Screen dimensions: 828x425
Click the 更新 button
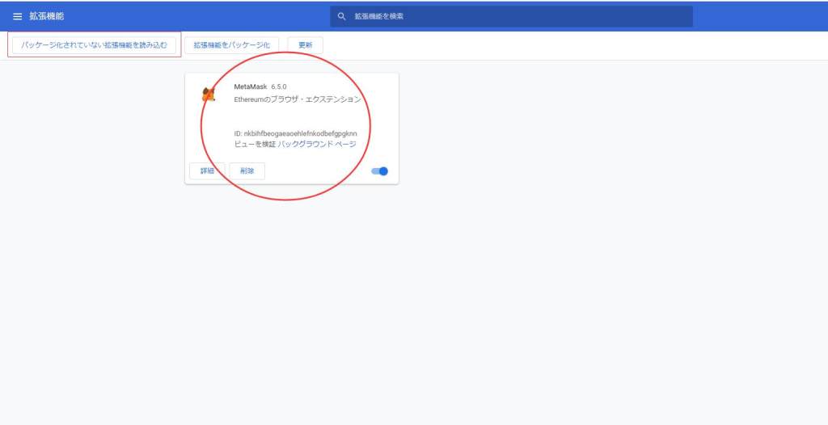(305, 45)
